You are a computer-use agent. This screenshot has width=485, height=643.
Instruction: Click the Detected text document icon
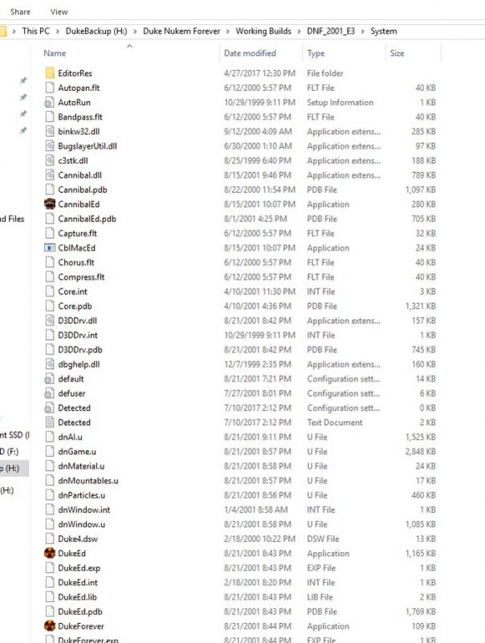pyautogui.click(x=50, y=423)
